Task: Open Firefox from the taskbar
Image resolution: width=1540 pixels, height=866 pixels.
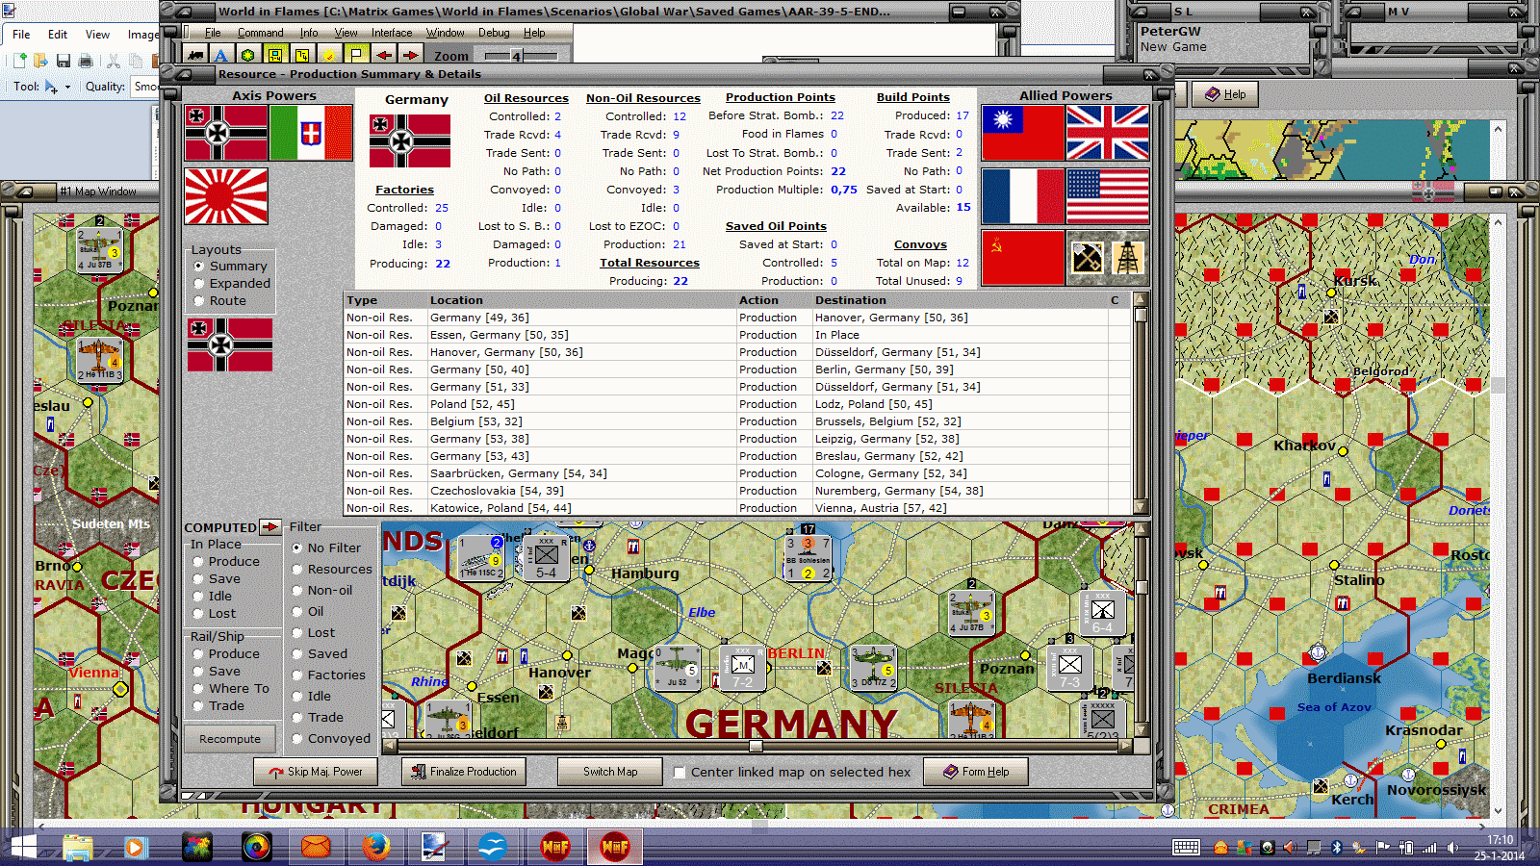Action: click(375, 847)
